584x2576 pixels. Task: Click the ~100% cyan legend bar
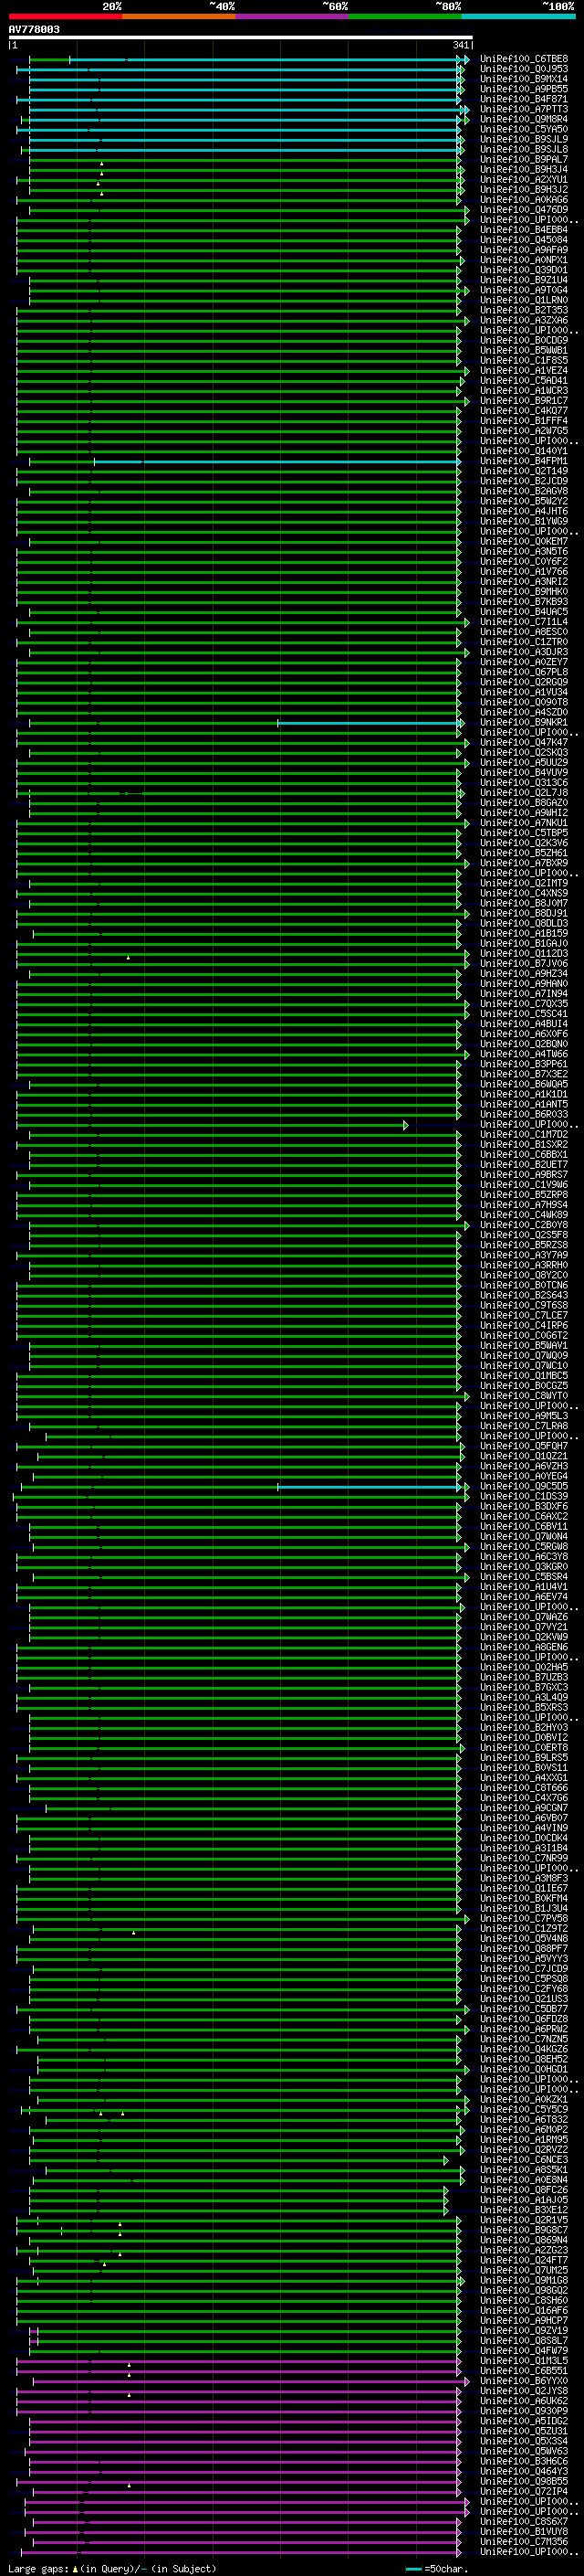tap(518, 16)
